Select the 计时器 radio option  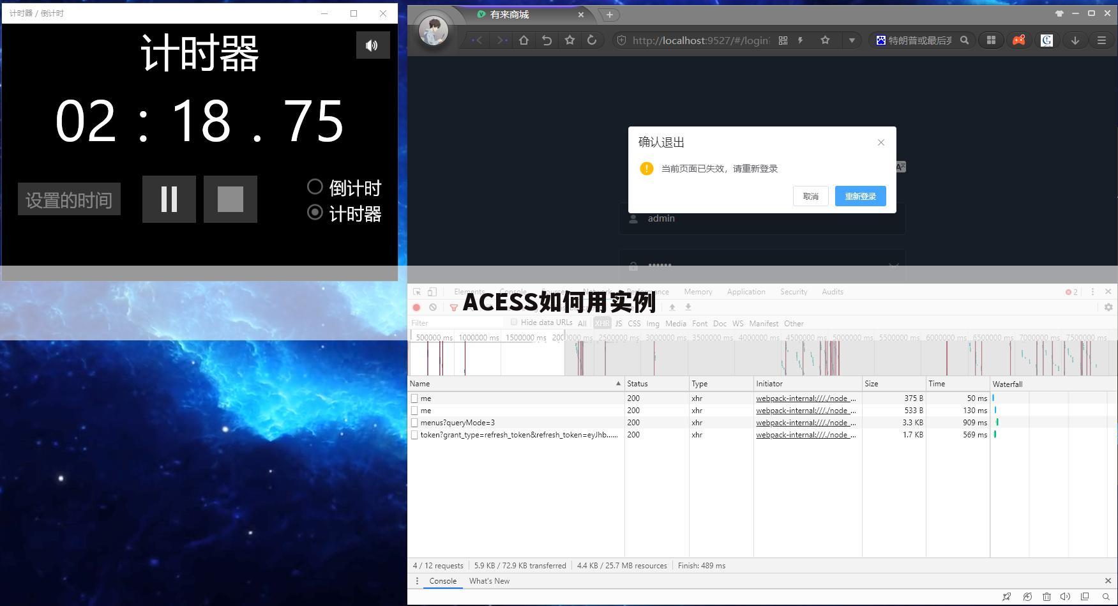[315, 213]
